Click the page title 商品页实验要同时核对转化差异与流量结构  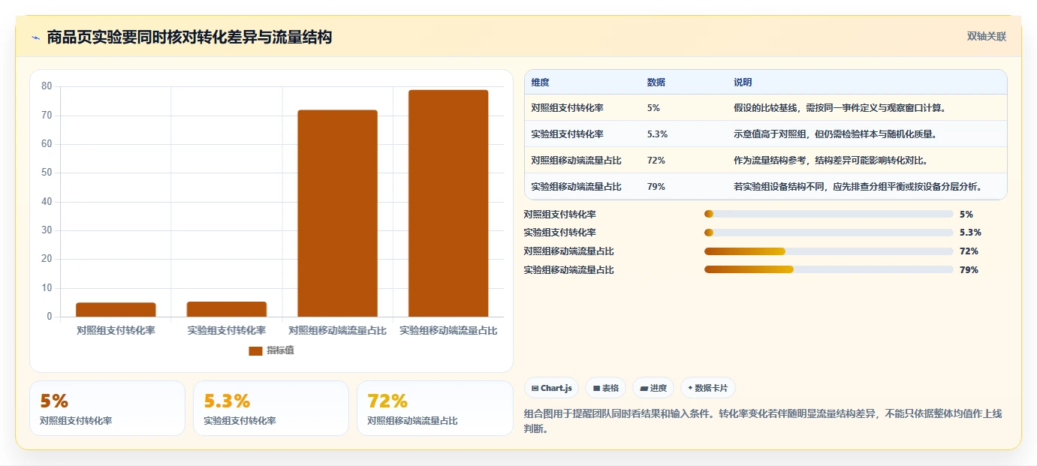(x=189, y=37)
